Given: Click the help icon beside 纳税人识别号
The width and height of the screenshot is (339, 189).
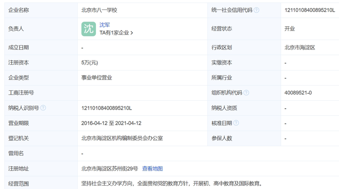Looking at the screenshot, I should click(x=43, y=108).
